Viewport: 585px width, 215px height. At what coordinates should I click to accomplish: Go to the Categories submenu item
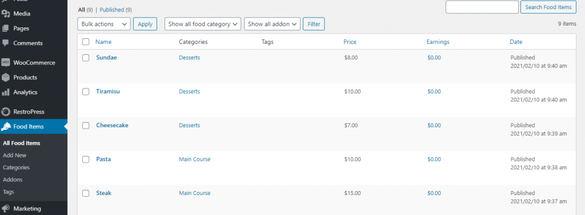tap(16, 167)
